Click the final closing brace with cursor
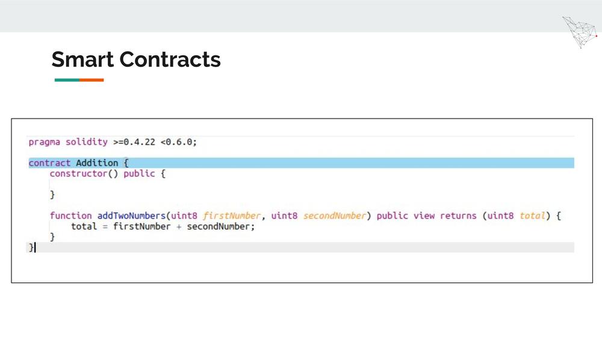 [x=32, y=247]
